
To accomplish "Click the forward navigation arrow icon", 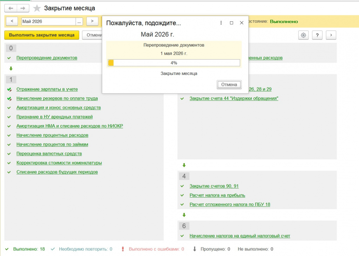I will pos(23,8).
